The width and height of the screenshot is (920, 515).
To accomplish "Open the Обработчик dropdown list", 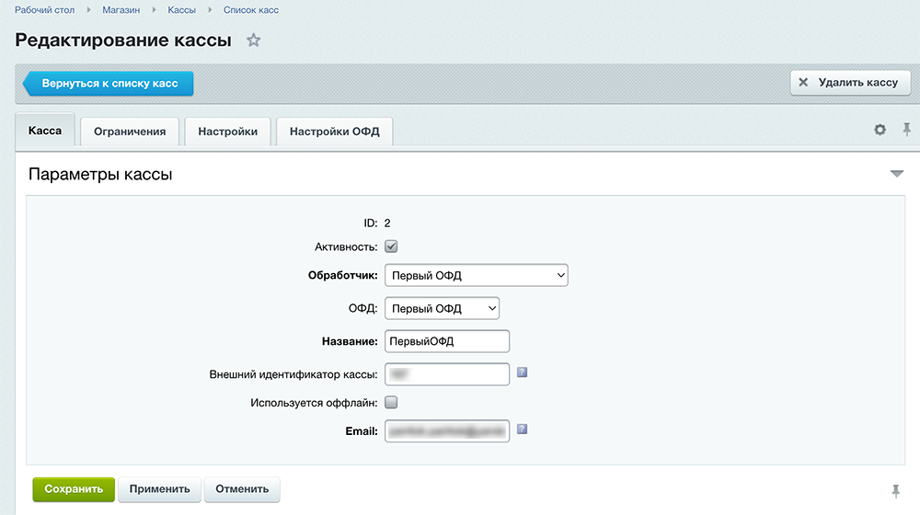I will coord(476,275).
